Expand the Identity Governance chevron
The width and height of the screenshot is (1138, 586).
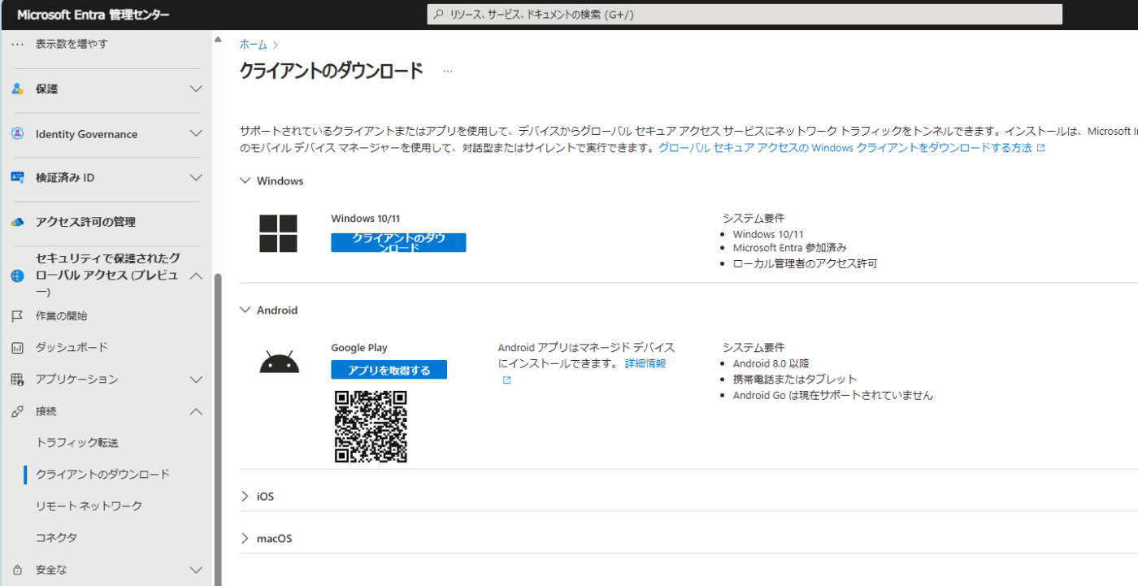click(196, 133)
